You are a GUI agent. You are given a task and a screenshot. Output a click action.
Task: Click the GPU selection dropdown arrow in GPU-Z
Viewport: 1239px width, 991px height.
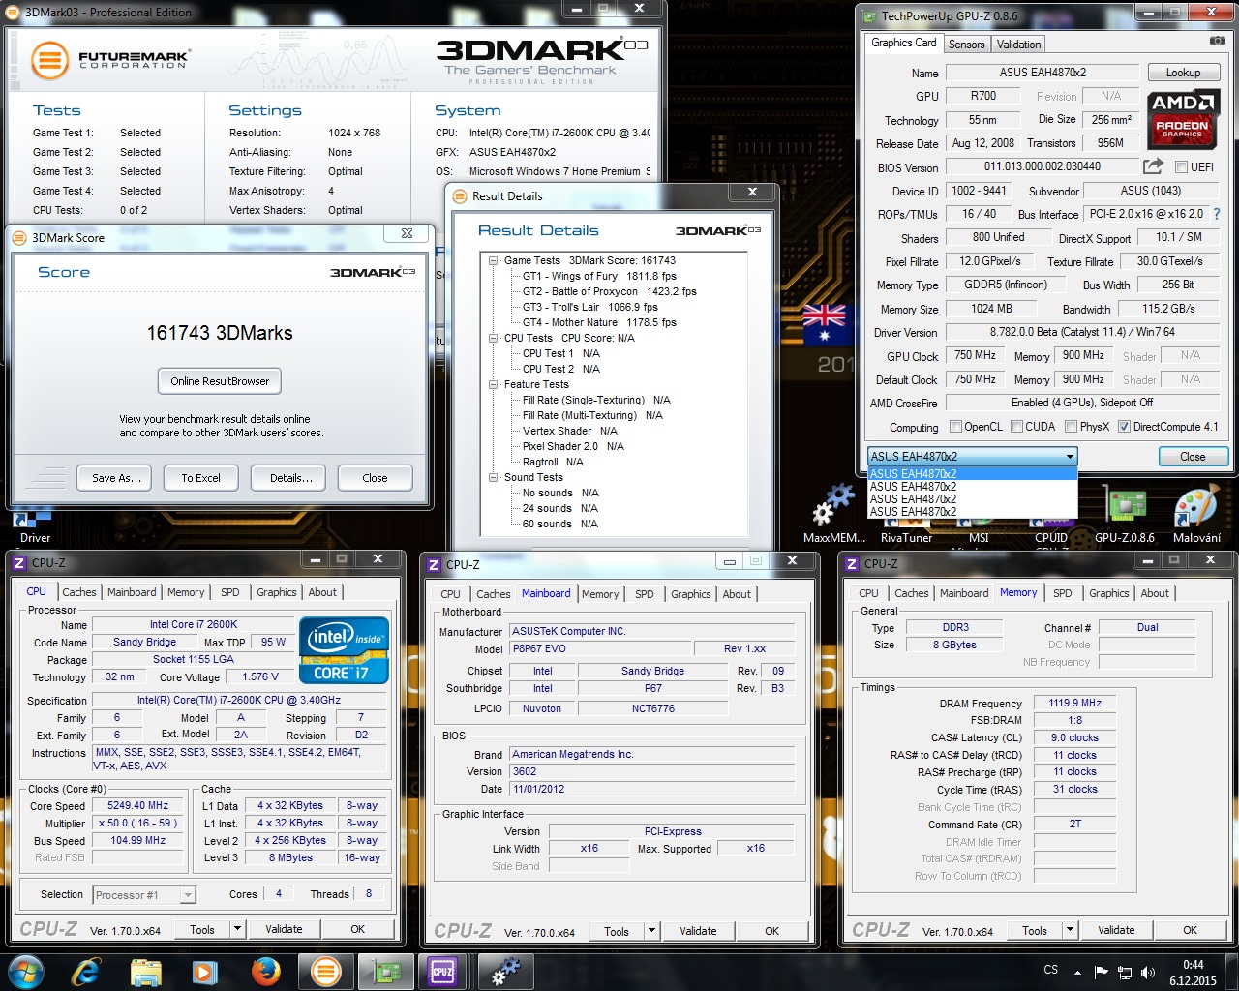(x=1070, y=456)
